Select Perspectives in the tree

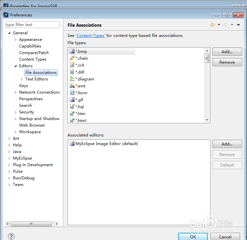(31, 99)
